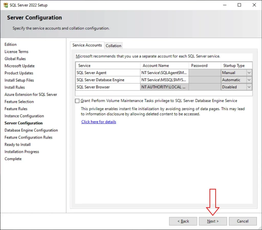Select the Feature Selection step in sidebar
The height and width of the screenshot is (230, 262).
tap(19, 101)
